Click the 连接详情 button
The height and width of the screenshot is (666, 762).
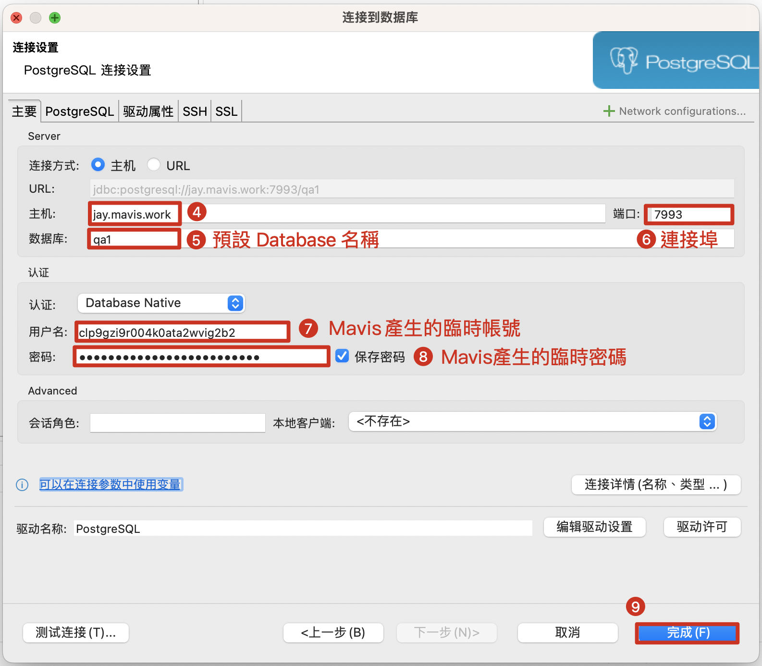tap(656, 484)
